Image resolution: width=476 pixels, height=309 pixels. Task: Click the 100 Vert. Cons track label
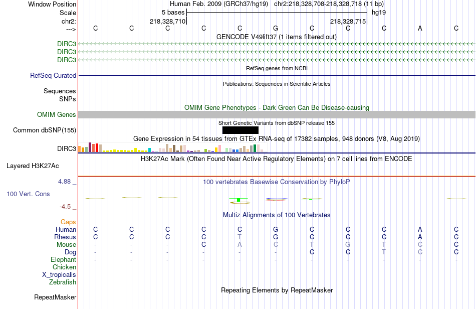(28, 194)
